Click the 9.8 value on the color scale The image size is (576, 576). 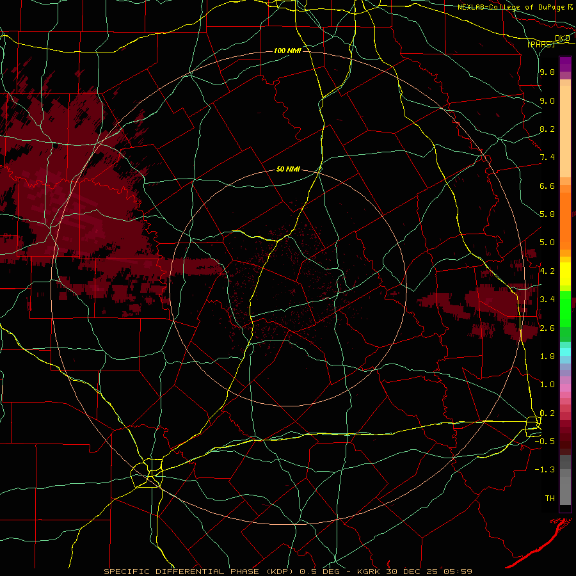(547, 72)
